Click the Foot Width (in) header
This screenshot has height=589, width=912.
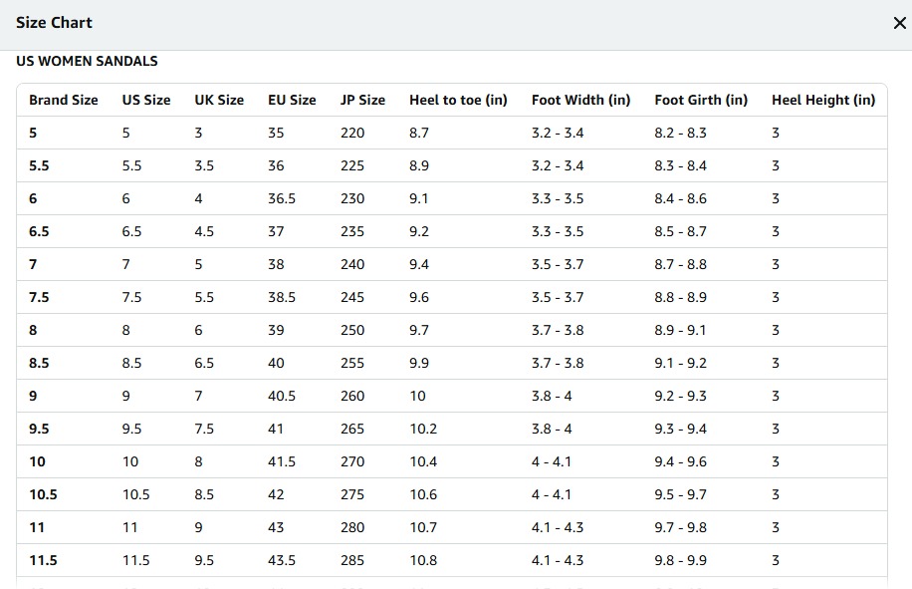coord(580,100)
